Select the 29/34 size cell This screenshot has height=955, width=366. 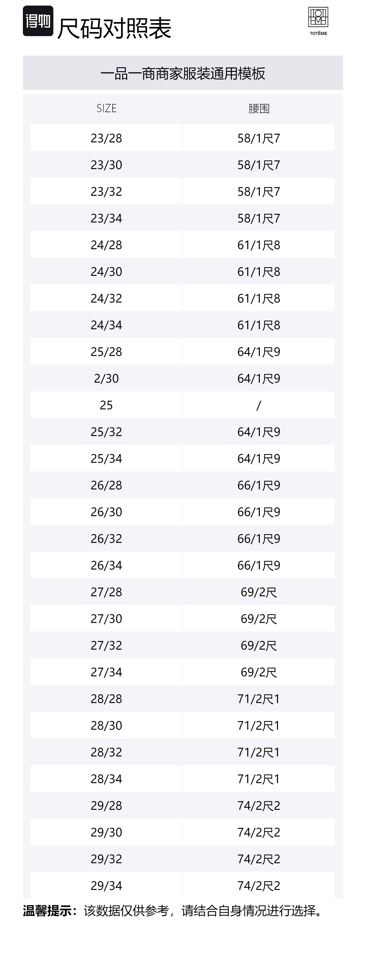(106, 886)
